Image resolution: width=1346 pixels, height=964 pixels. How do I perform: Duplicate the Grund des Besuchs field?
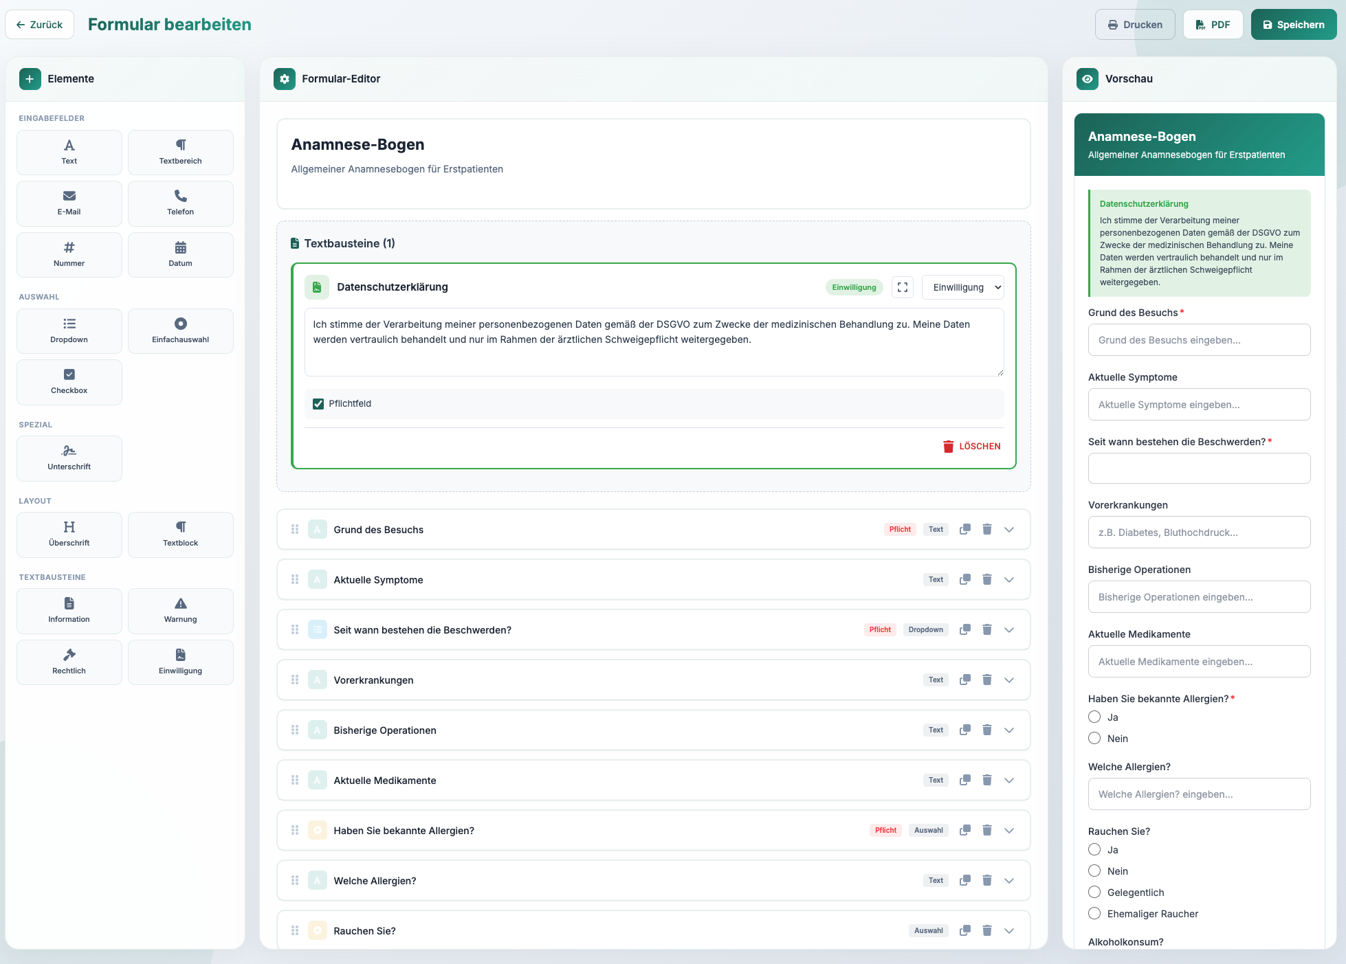tap(964, 529)
